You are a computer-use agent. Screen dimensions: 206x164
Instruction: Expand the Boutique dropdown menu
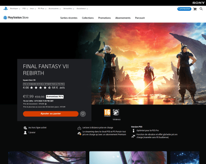pyautogui.click(x=15, y=9)
